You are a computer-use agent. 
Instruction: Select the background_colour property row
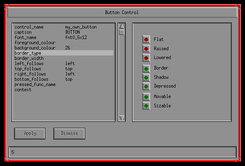tap(64, 48)
